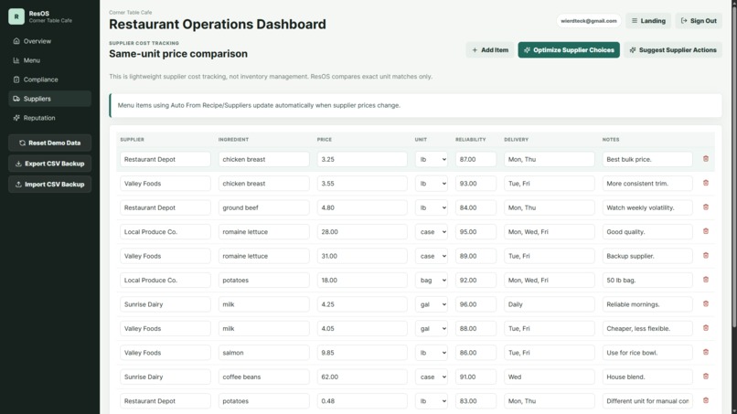The image size is (737, 414).
Task: Open the Landing page button
Action: point(648,21)
